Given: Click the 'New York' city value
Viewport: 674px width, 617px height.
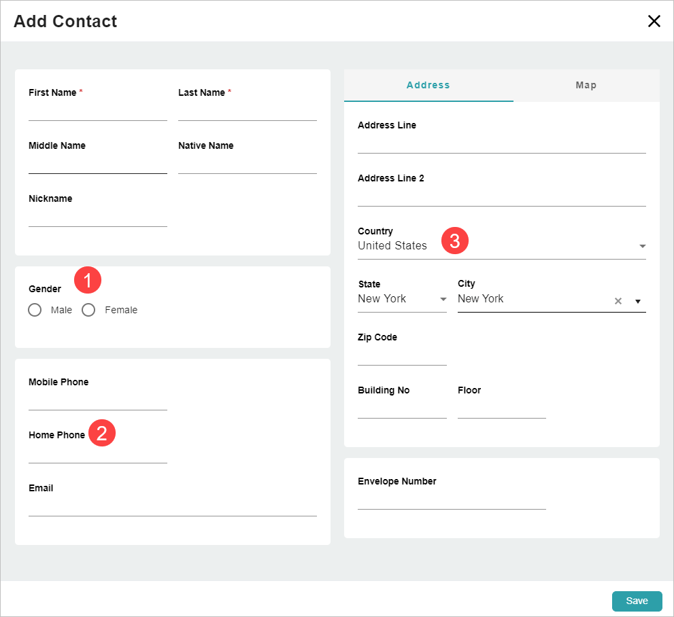Looking at the screenshot, I should coord(481,298).
